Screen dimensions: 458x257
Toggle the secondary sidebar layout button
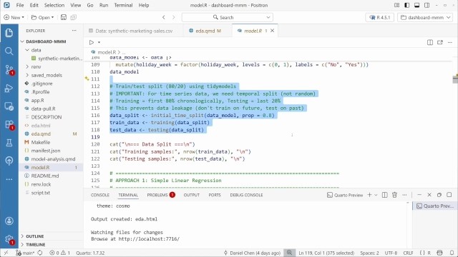(x=427, y=5)
